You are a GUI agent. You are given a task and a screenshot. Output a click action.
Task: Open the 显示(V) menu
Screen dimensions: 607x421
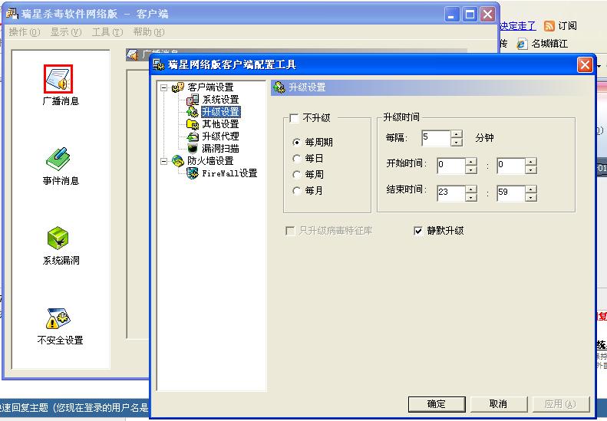tap(66, 32)
